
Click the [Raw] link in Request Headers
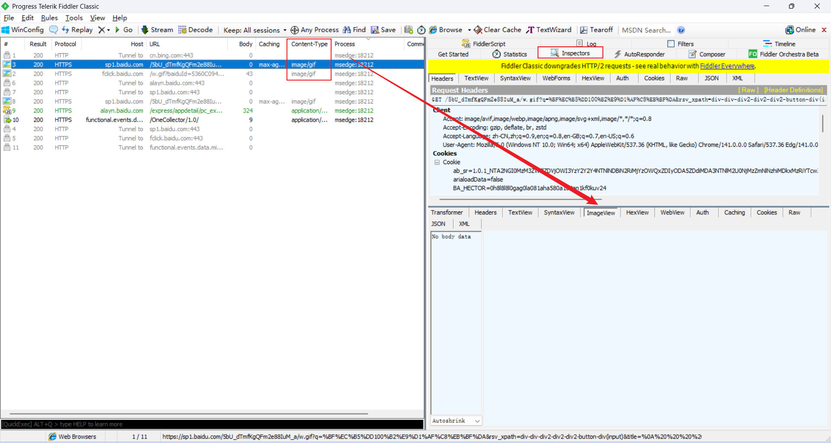click(x=748, y=90)
